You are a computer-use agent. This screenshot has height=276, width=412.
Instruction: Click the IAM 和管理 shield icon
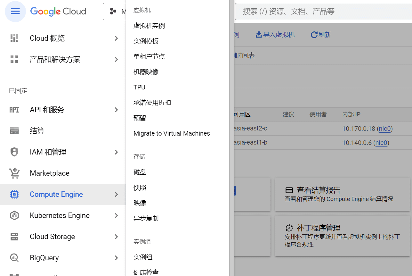pos(14,152)
